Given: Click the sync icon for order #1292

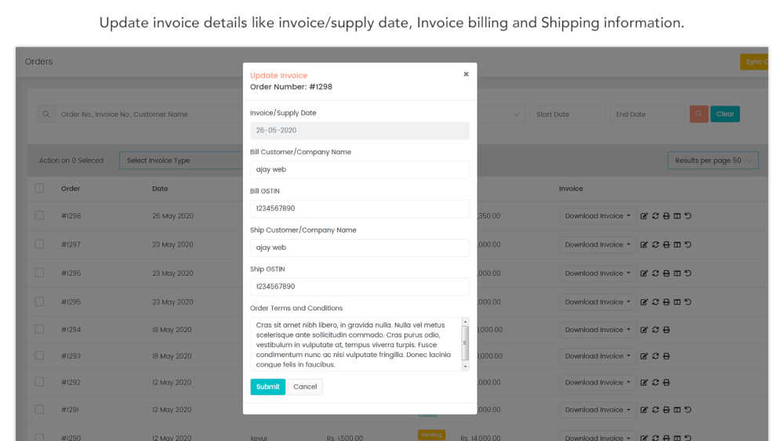Looking at the screenshot, I should [655, 382].
